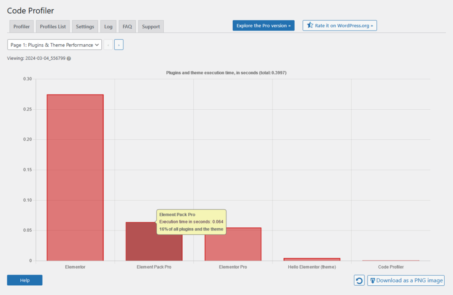Click the 0.20 y-axis label
The height and width of the screenshot is (295, 453).
click(27, 139)
